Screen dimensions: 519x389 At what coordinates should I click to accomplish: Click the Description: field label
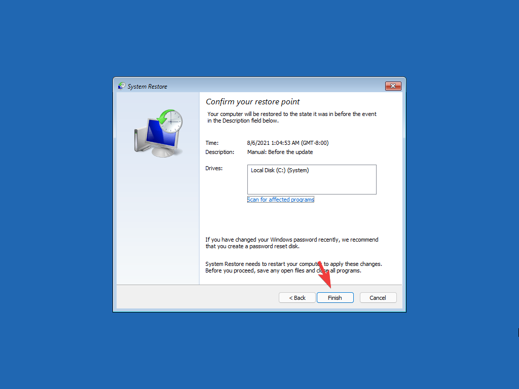(x=219, y=152)
